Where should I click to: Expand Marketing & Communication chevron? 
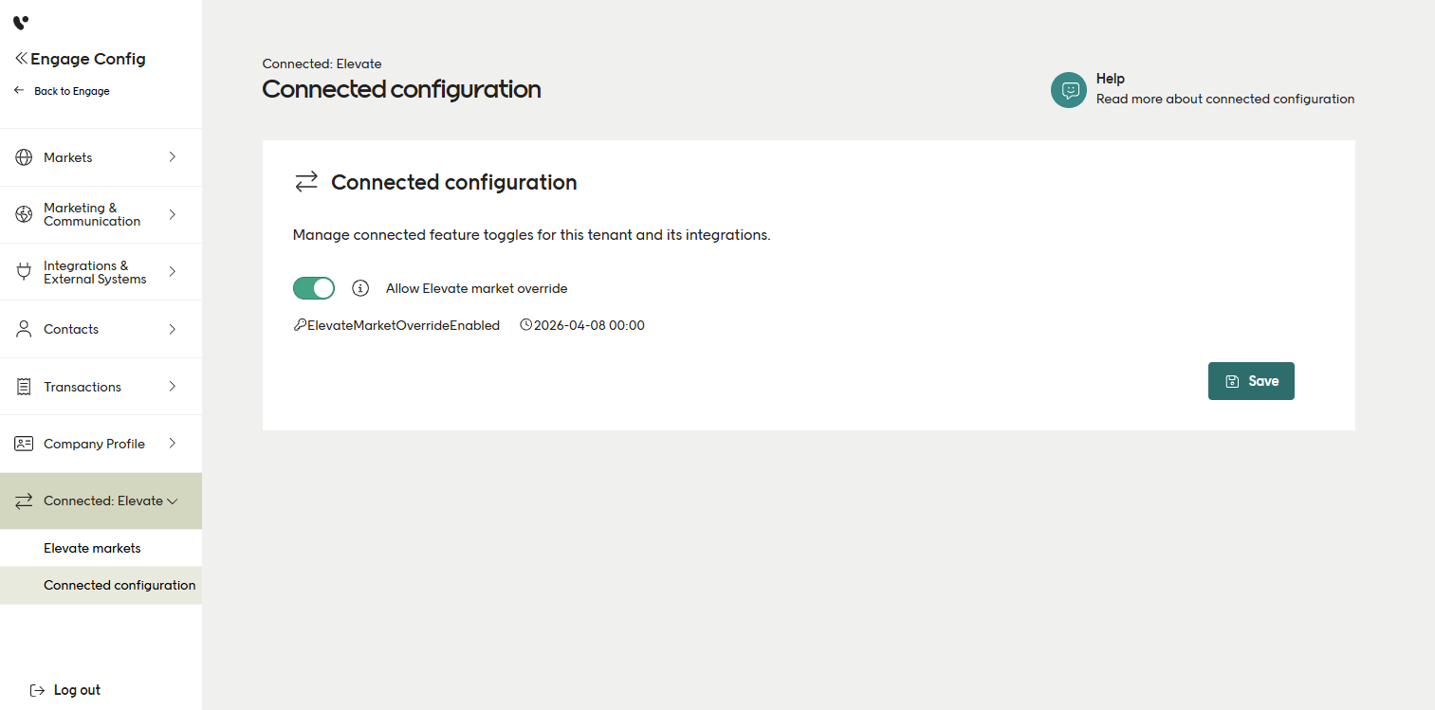(x=173, y=214)
